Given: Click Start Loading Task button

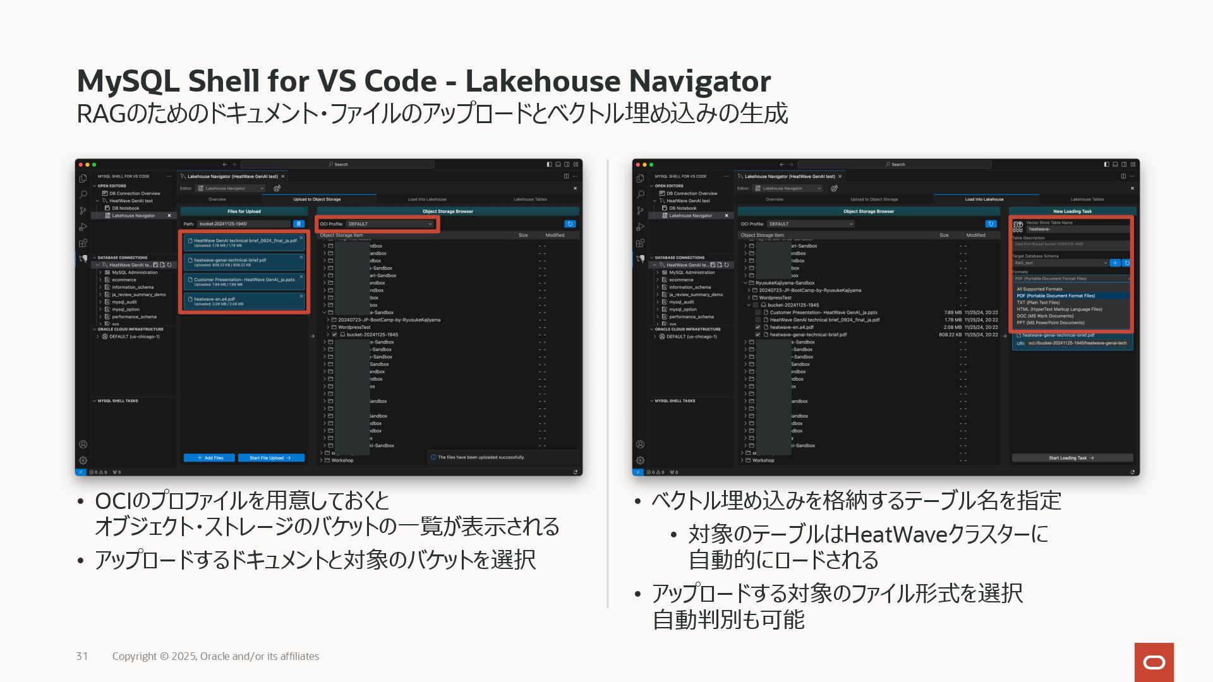Looking at the screenshot, I should [1072, 458].
